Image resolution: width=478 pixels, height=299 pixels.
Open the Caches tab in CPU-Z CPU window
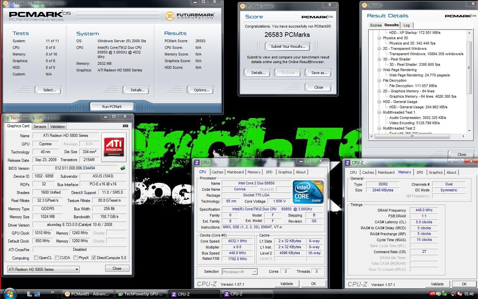[217, 172]
